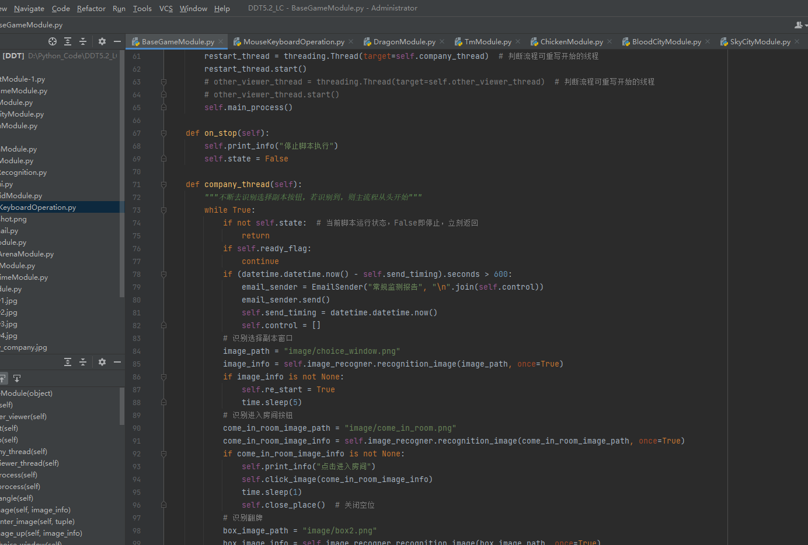Select the [DDT] project root node
808x545 pixels.
point(13,55)
